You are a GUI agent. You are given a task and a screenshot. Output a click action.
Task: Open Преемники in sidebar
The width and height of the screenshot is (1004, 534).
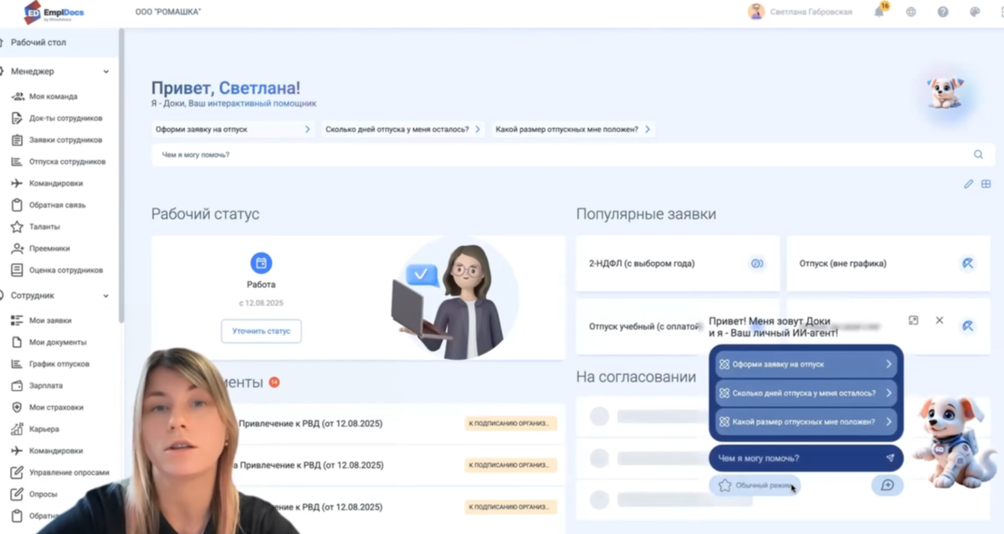[x=49, y=249]
